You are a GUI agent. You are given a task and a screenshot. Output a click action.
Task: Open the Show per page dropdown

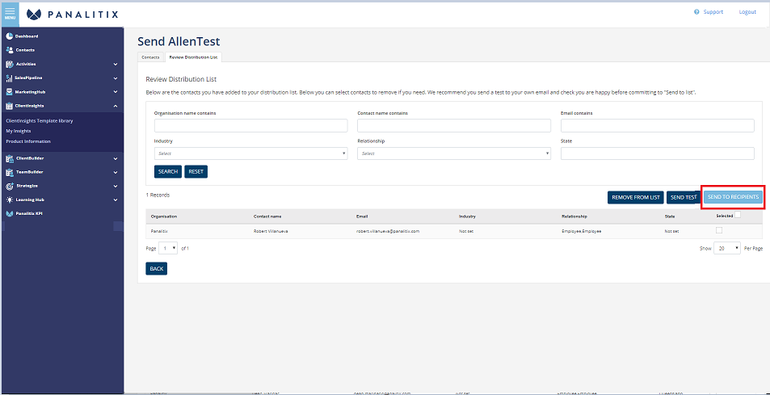tap(727, 248)
